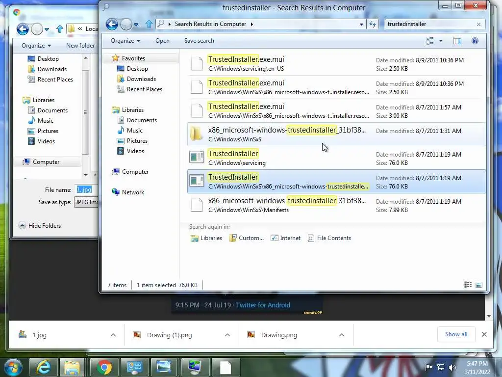502x377 pixels.
Task: Go forward in the search results window
Action: point(126,24)
